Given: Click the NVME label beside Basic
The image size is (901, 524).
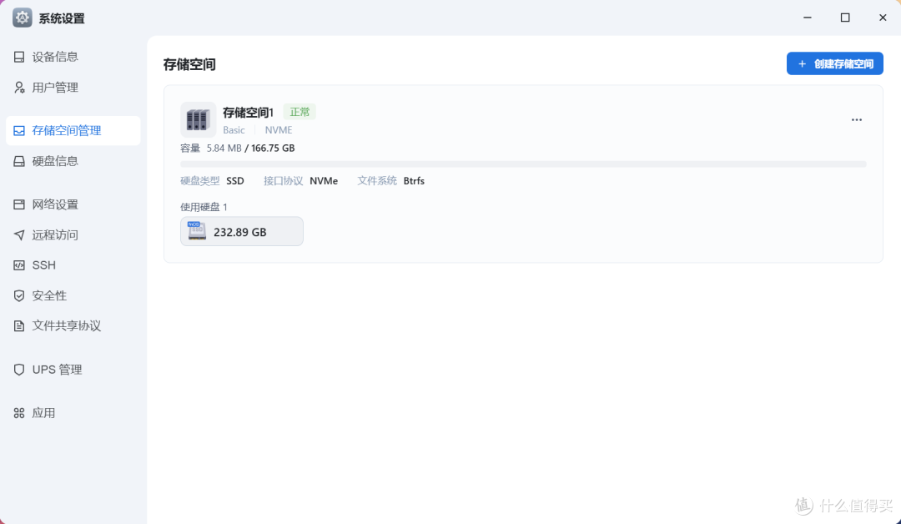Looking at the screenshot, I should click(279, 130).
